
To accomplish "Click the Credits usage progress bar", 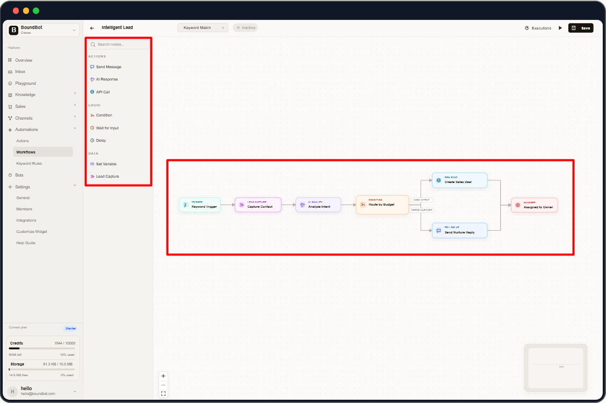I will [41, 349].
